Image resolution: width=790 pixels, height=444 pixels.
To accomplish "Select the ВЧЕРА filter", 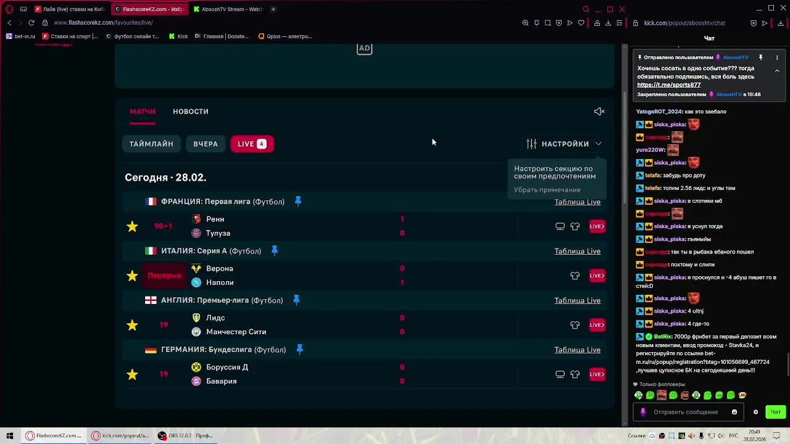I will tap(206, 144).
